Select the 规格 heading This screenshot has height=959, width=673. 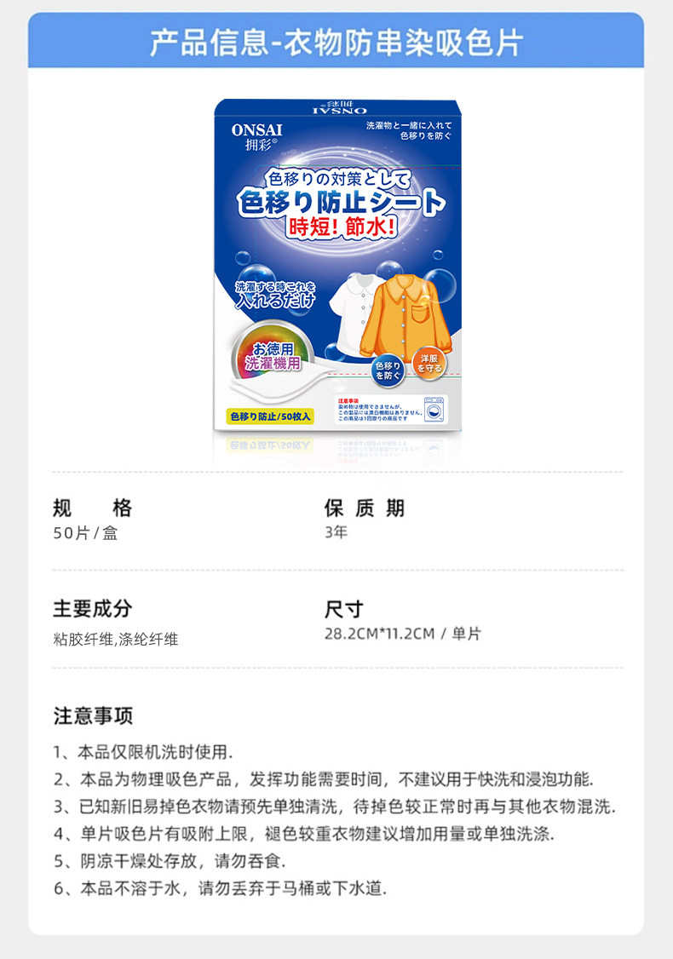[92, 508]
